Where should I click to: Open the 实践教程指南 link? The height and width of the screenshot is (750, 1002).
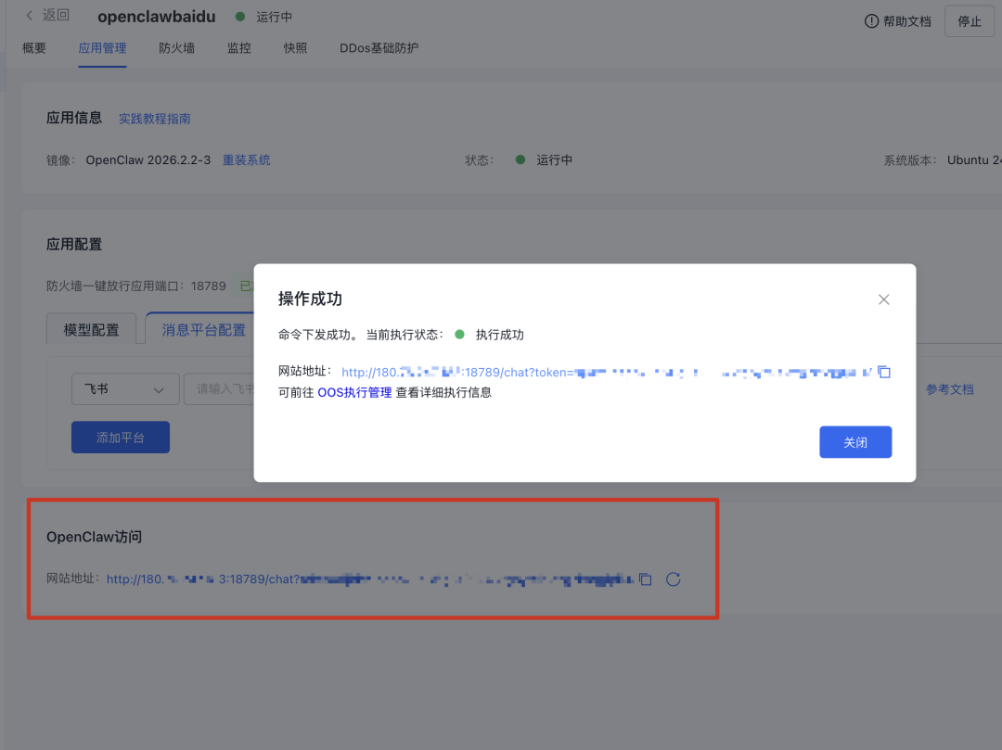click(154, 118)
